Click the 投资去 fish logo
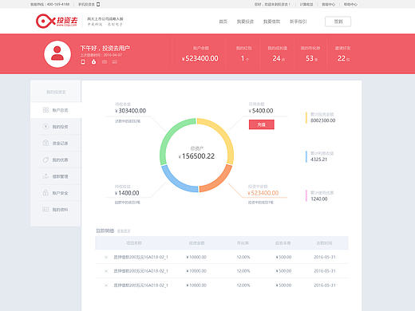Image resolution: width=415 pixels, height=311 pixels. tap(57, 21)
